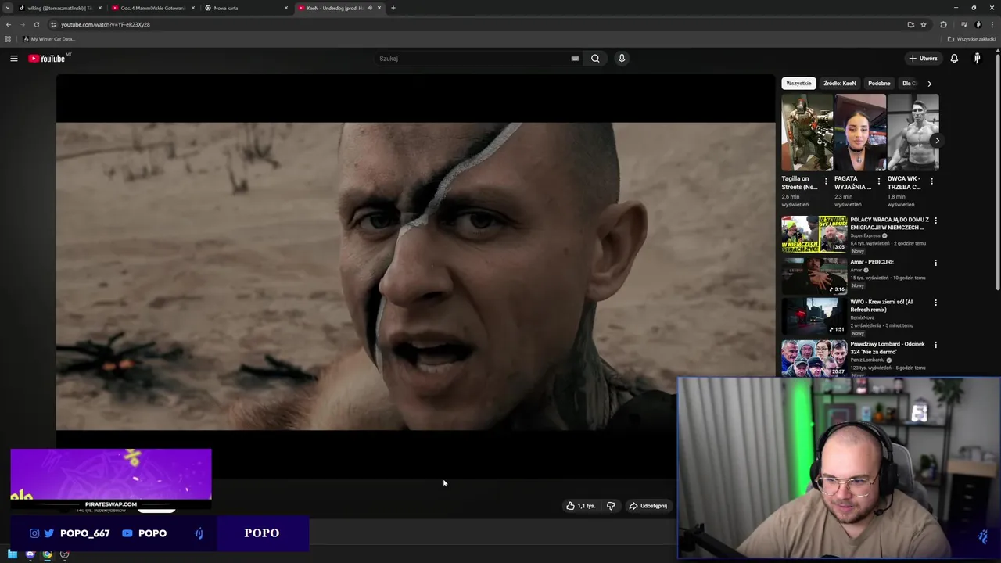Open POLACY WRACAJĄ DO DOMU video title
Viewport: 1001px width, 563px height.
click(x=889, y=224)
